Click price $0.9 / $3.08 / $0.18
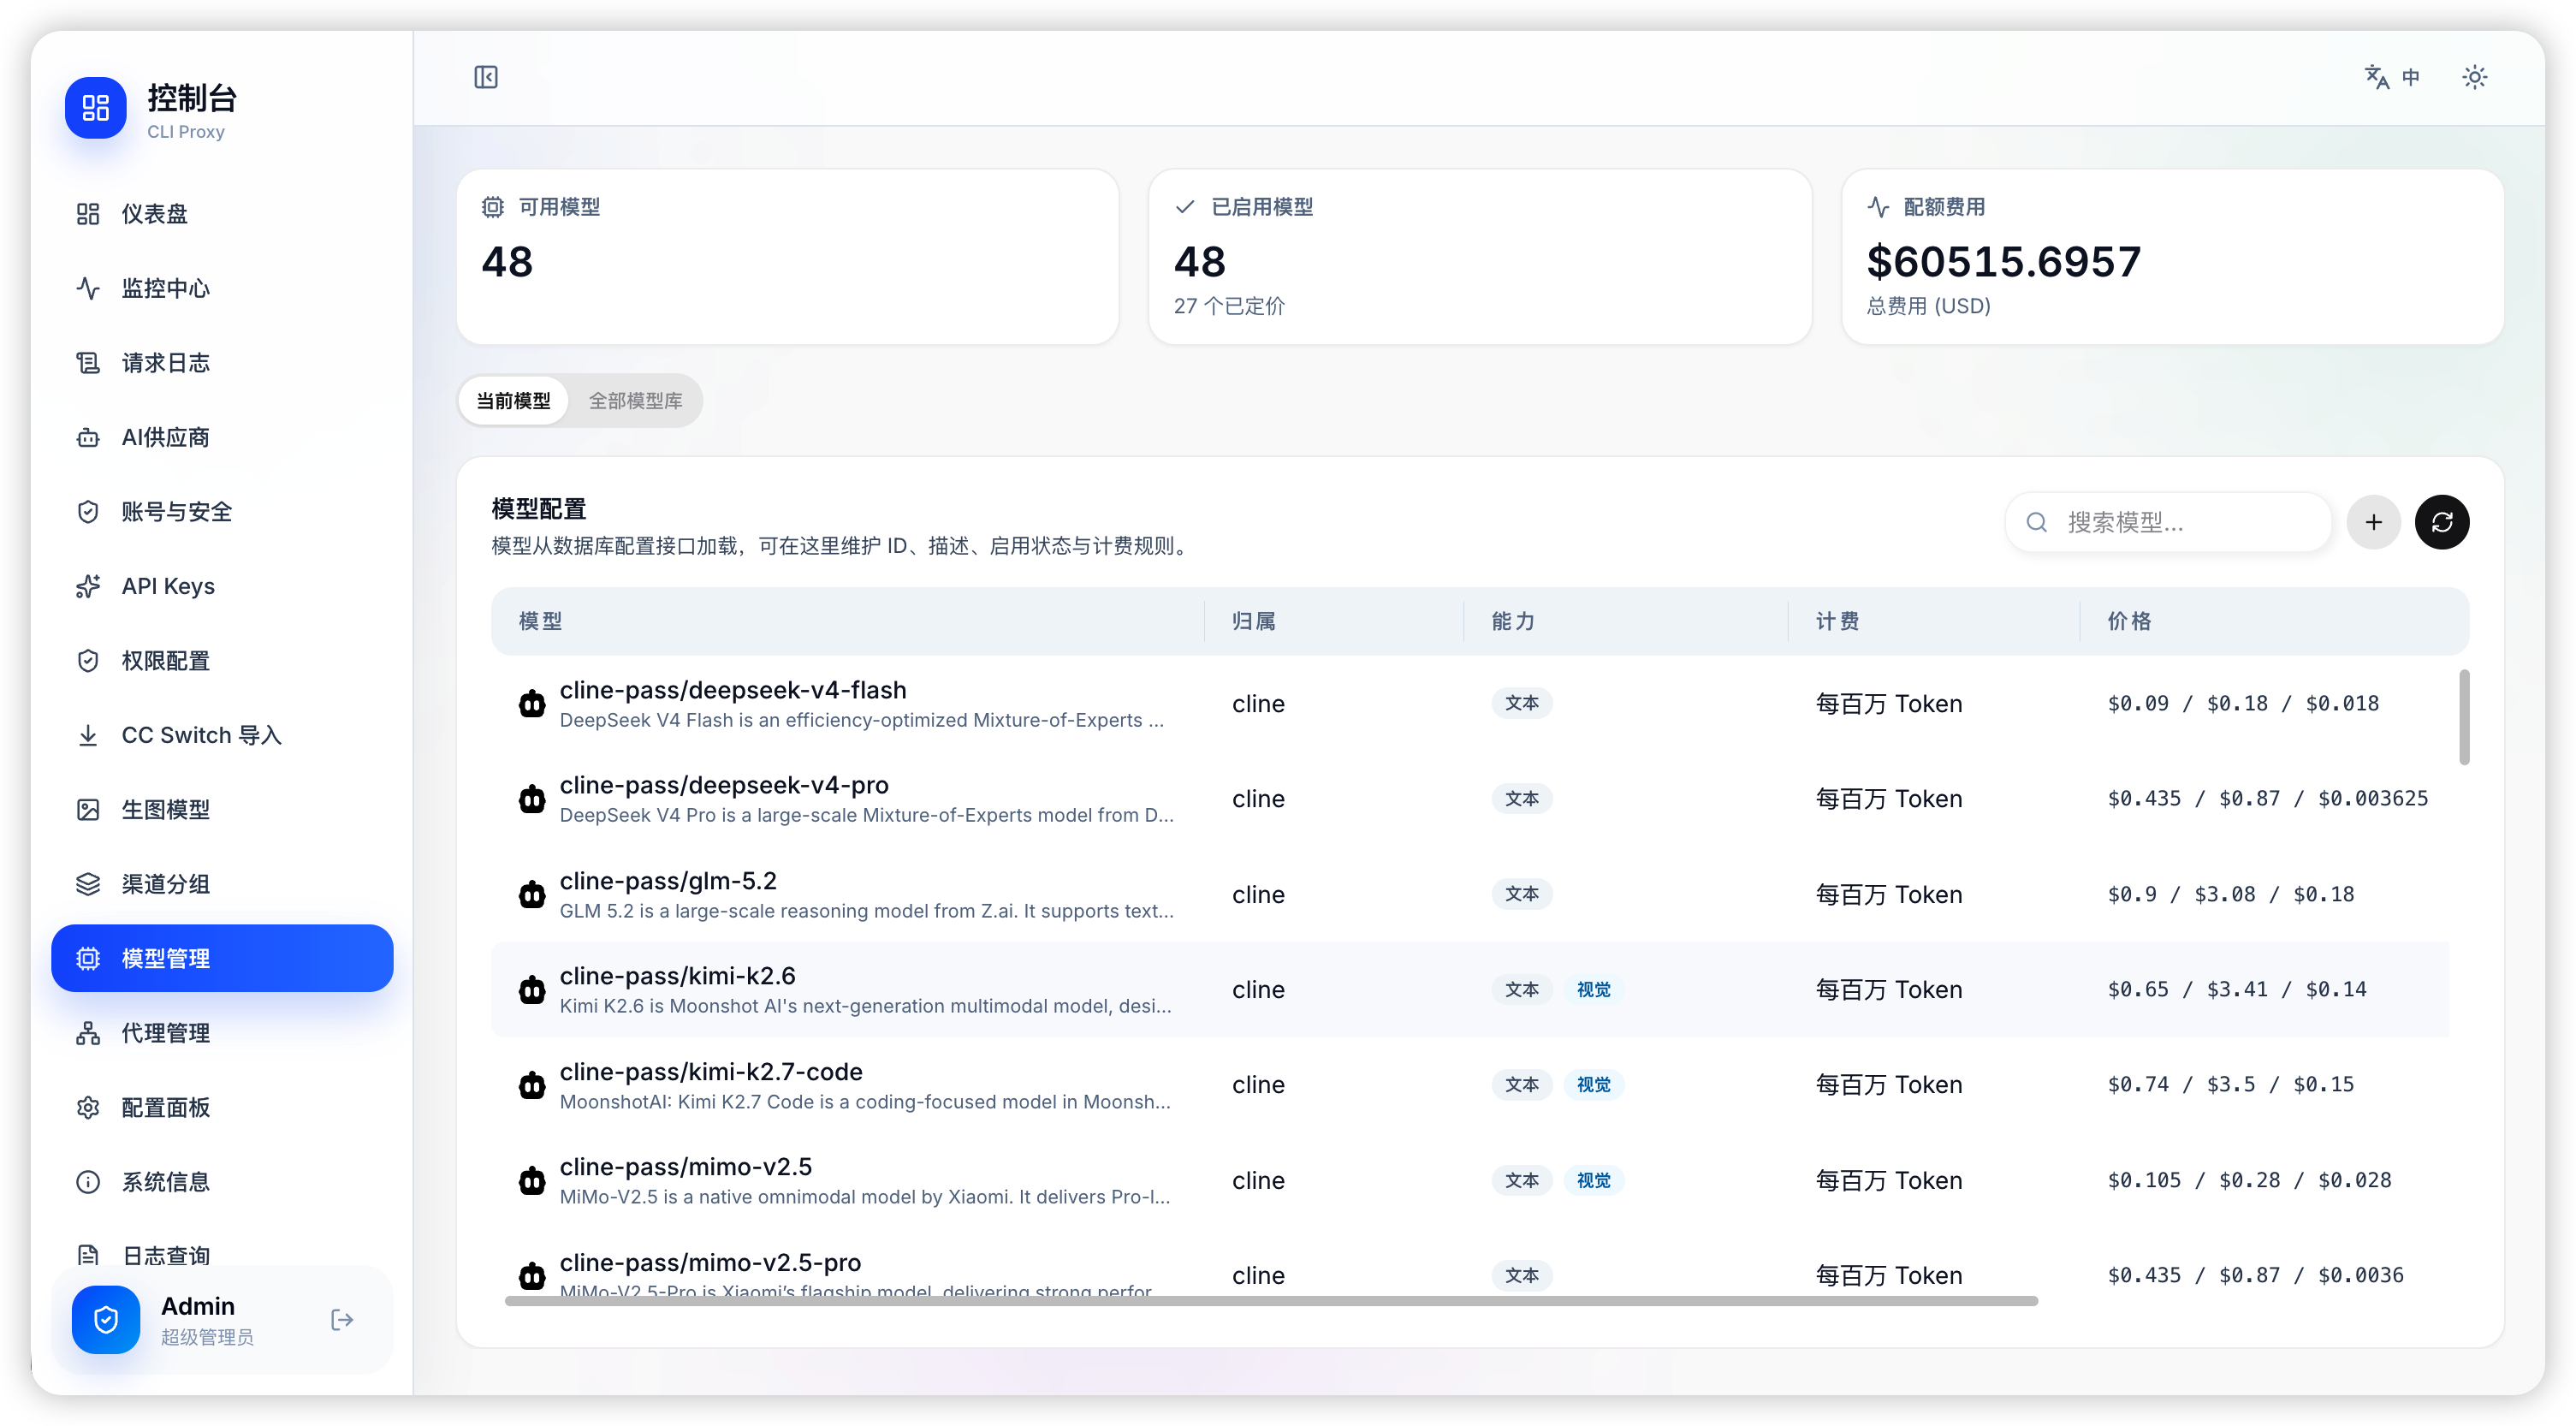This screenshot has height=1426, width=2576. [x=2231, y=895]
